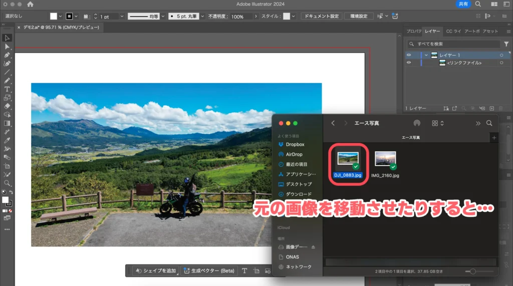
Task: Hide レイヤー 1 using its eye icon
Action: 409,55
